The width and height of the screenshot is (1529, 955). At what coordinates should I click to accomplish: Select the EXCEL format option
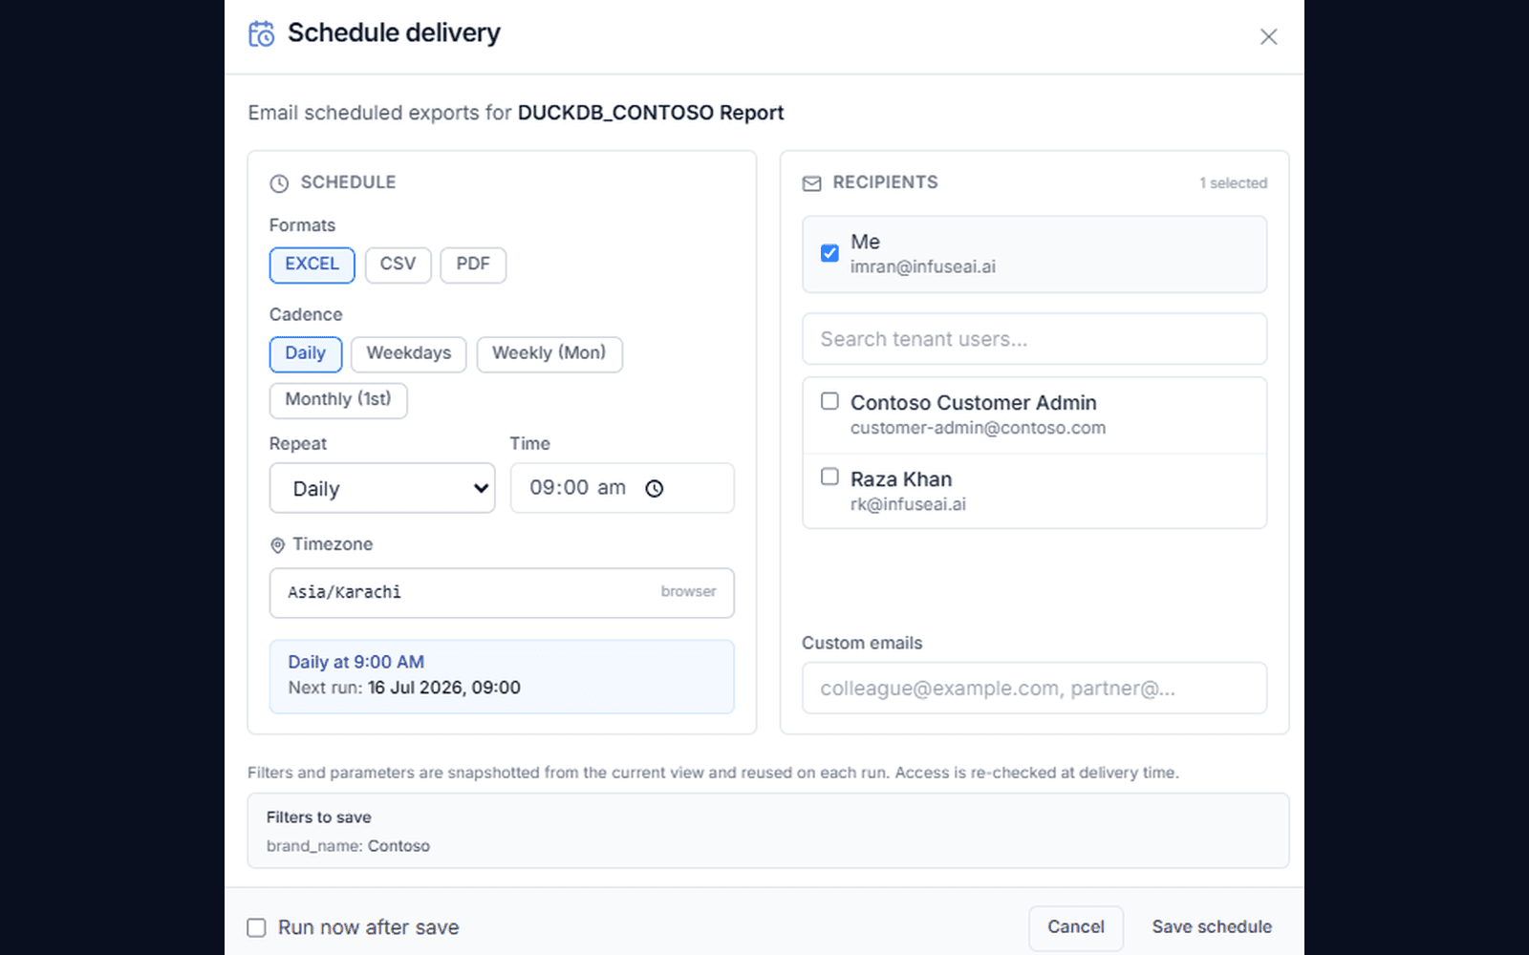pyautogui.click(x=312, y=265)
